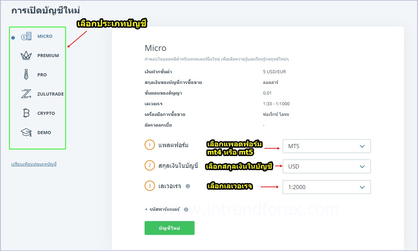Open the 1:2000 leverage dropdown
Screen dimensions: 418x251
(326, 187)
